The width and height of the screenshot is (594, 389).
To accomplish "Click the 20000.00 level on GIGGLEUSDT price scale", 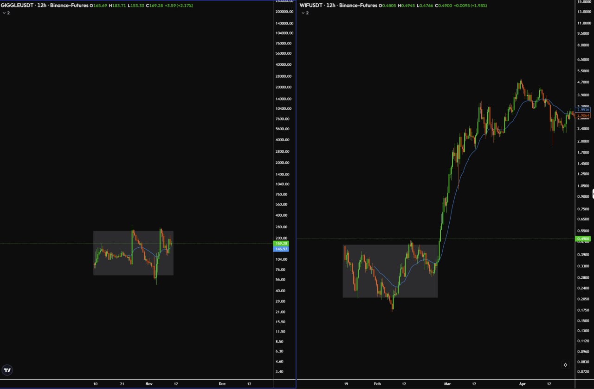I will pyautogui.click(x=283, y=88).
